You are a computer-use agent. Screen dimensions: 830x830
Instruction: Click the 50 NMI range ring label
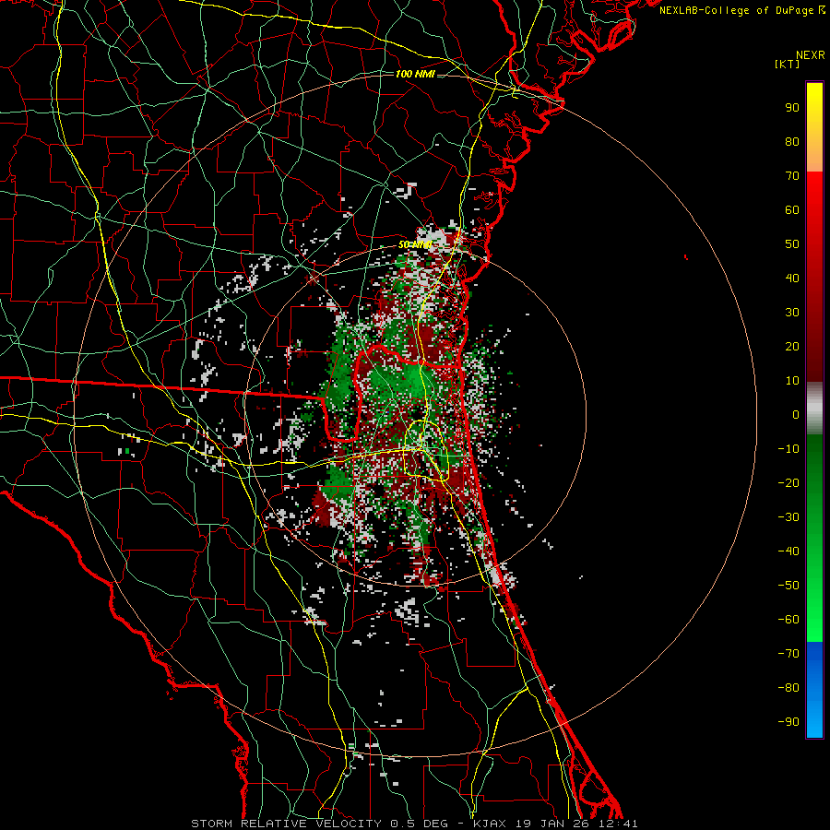coord(415,245)
